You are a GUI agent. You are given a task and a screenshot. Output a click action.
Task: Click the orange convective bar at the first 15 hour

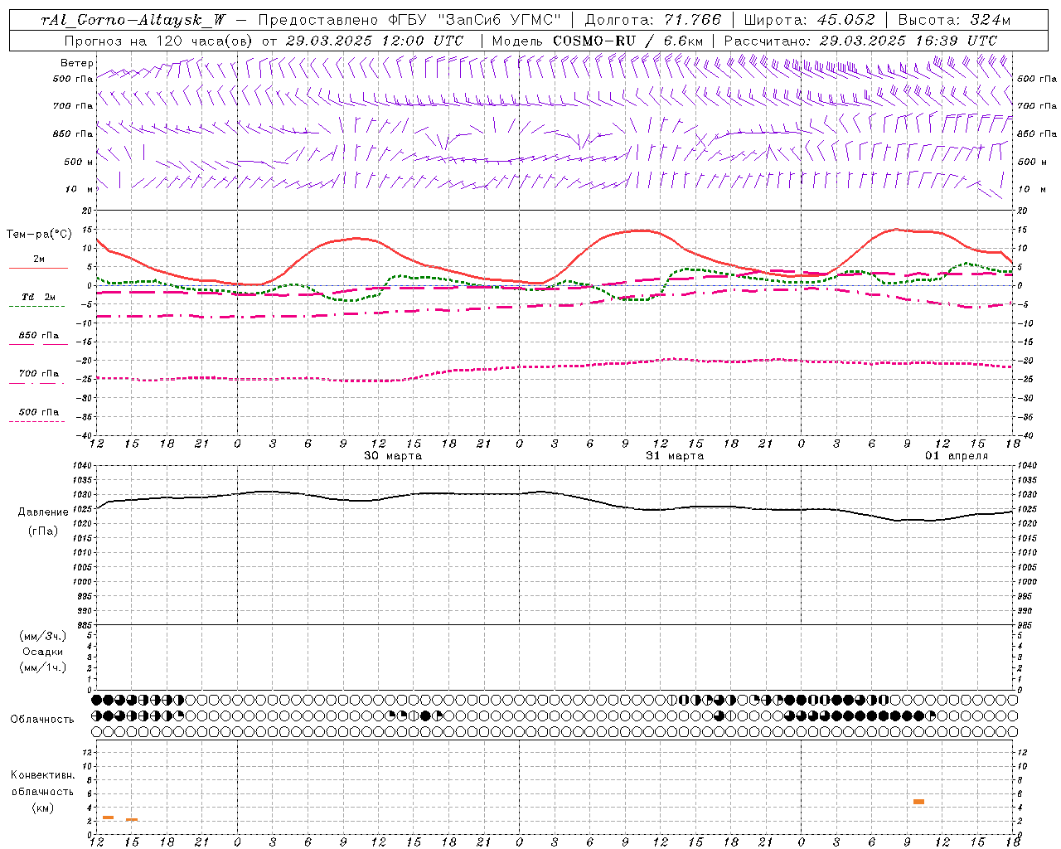tap(132, 820)
